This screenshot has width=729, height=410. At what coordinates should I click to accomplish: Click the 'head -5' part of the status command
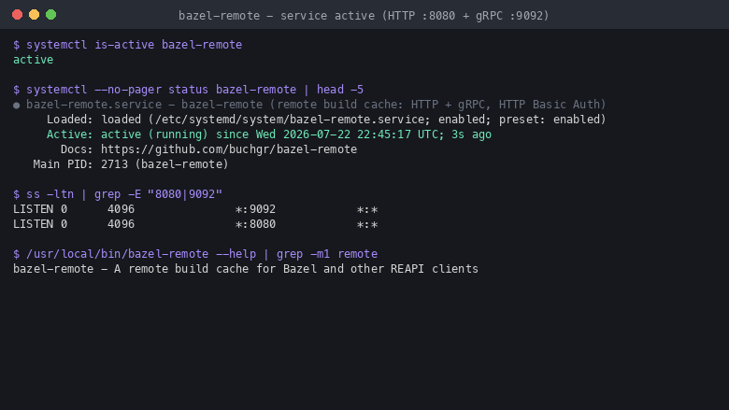pyautogui.click(x=340, y=90)
